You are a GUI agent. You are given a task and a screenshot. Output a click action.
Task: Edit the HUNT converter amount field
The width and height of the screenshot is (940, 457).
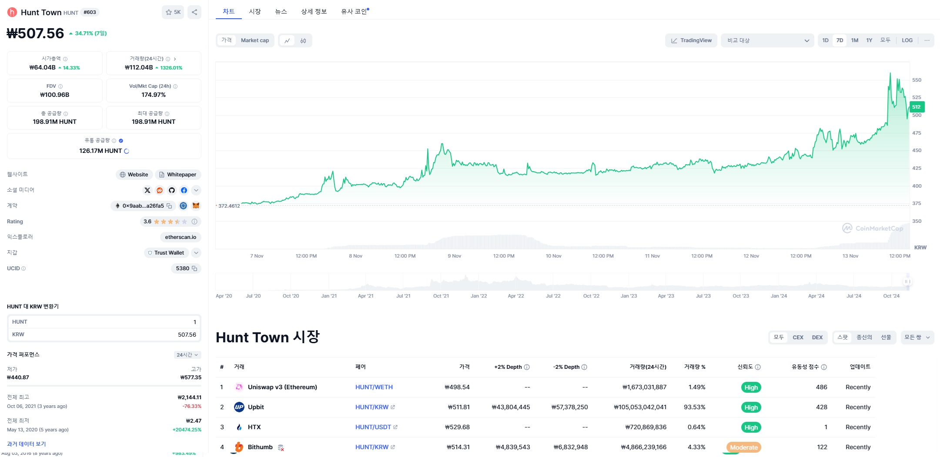pos(104,322)
